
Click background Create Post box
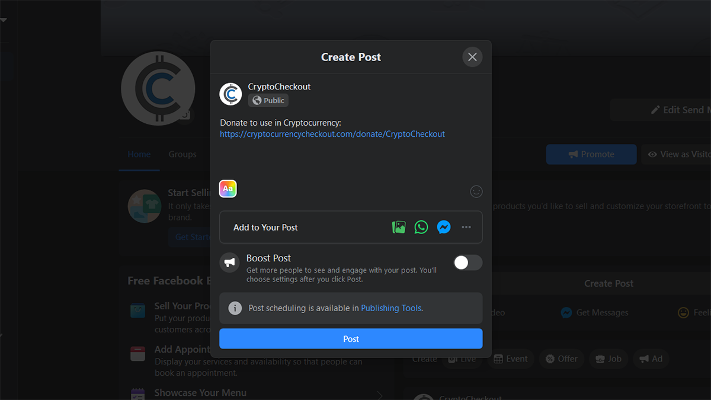point(608,283)
